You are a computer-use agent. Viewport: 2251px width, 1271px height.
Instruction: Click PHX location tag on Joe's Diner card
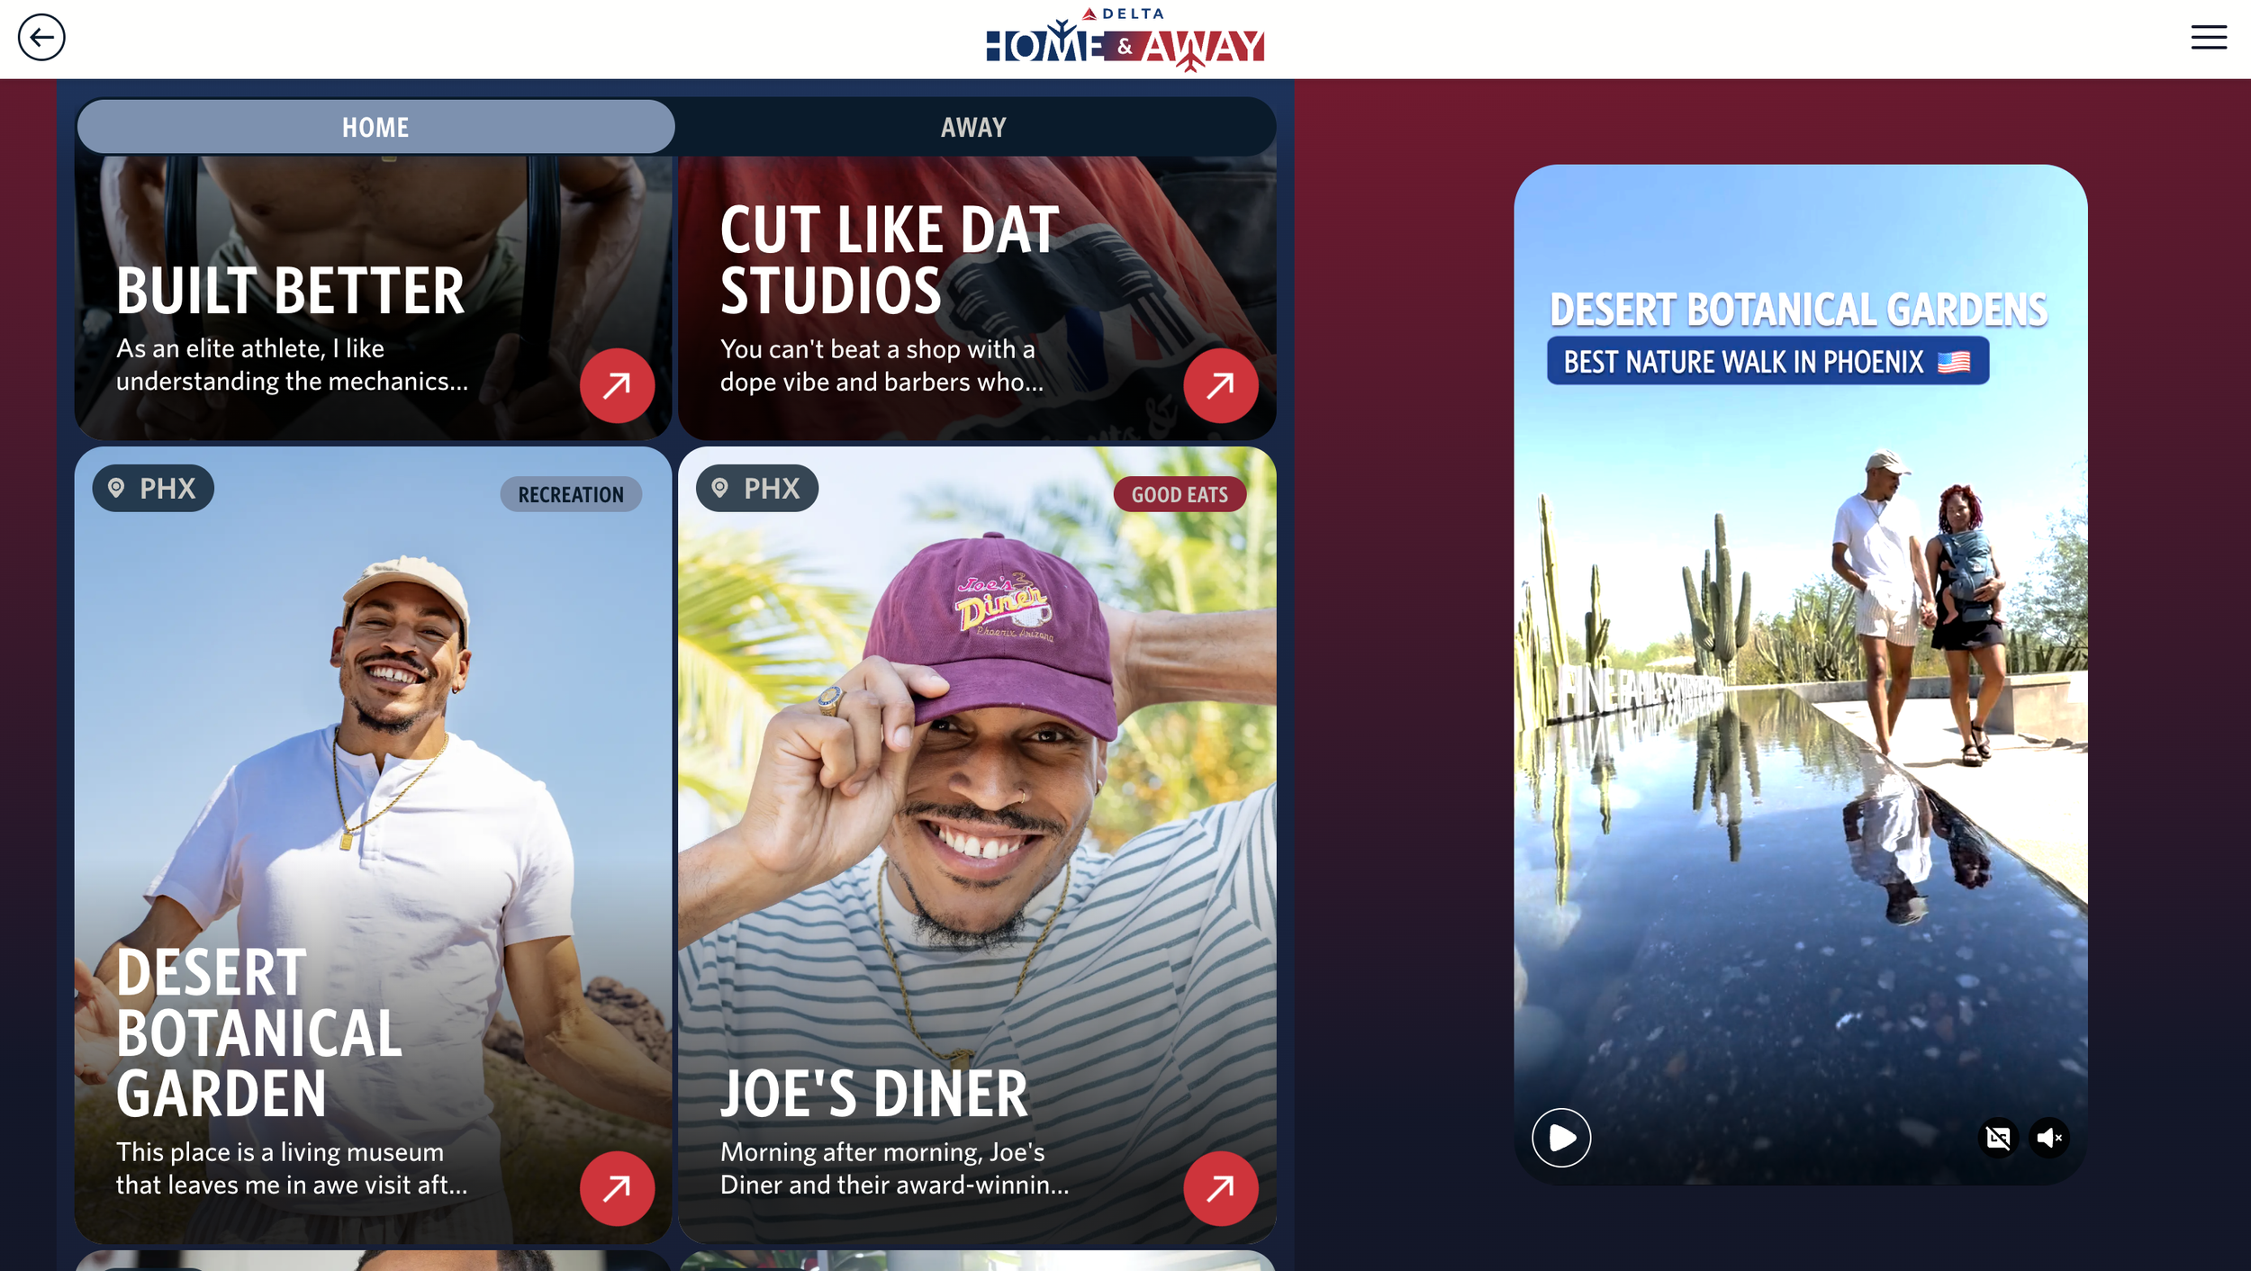coord(757,488)
